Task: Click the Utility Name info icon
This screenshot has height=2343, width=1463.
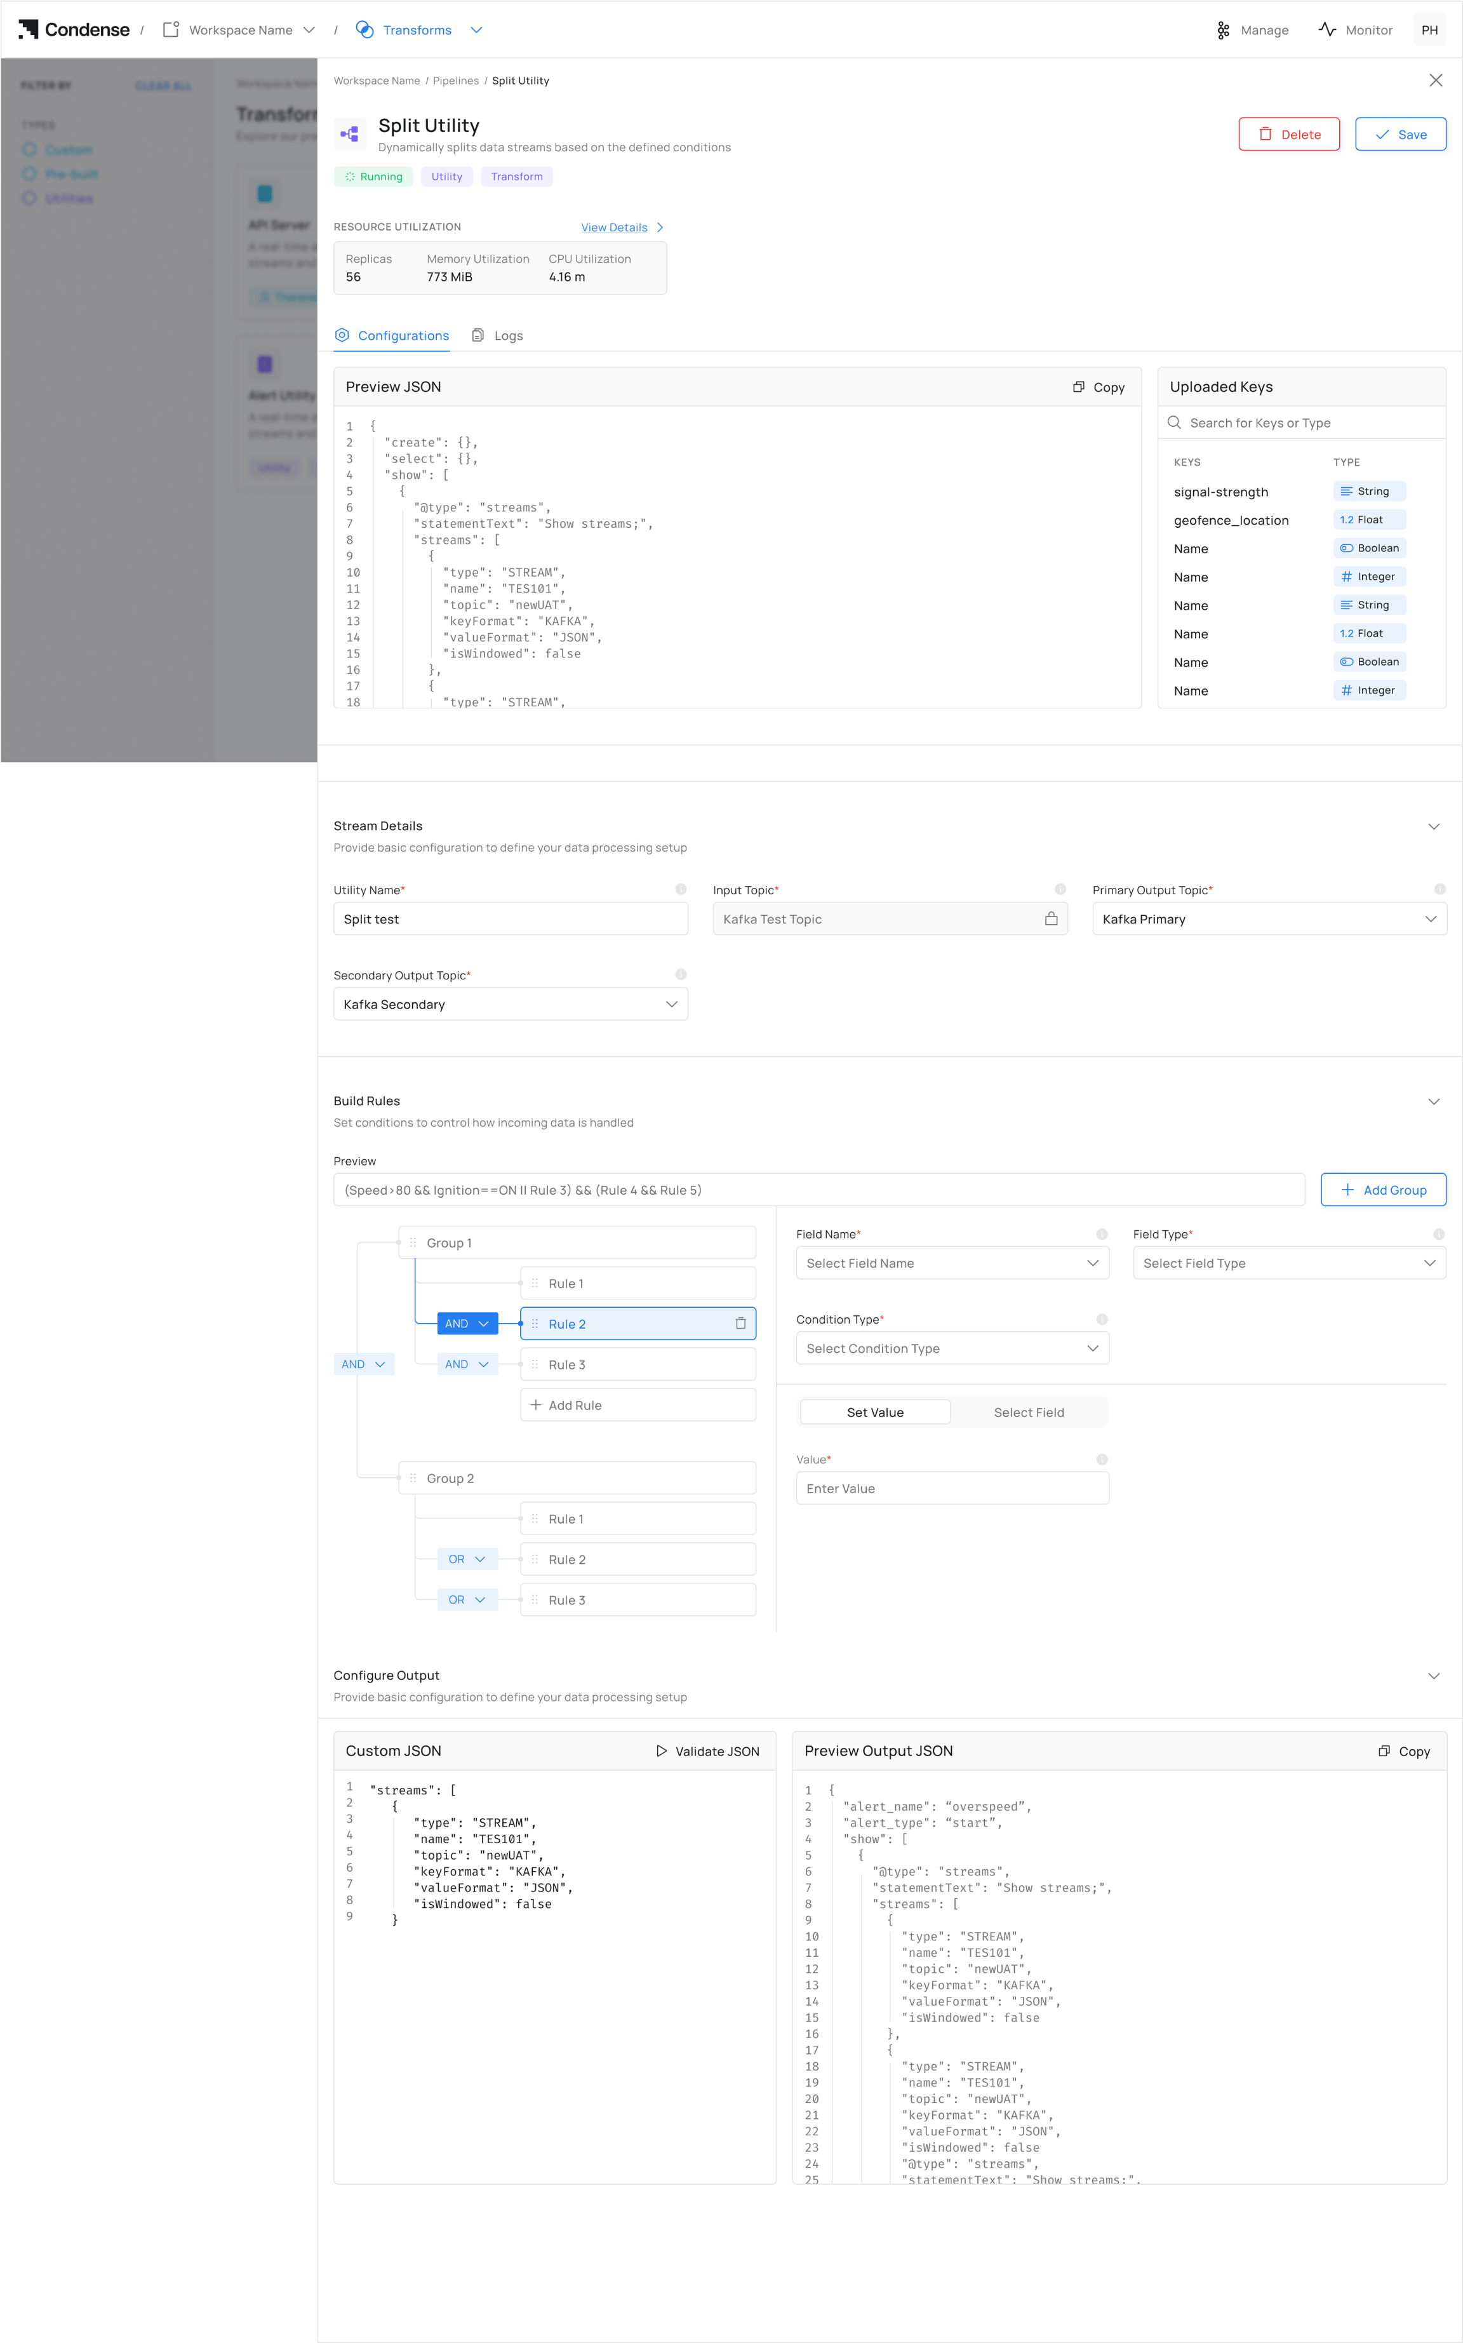Action: (680, 889)
